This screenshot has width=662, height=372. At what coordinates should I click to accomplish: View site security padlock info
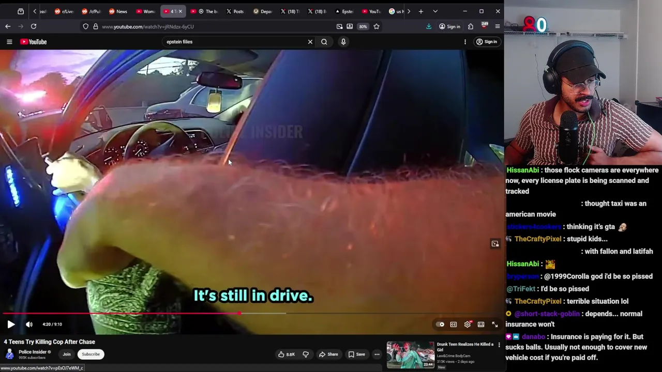click(96, 26)
